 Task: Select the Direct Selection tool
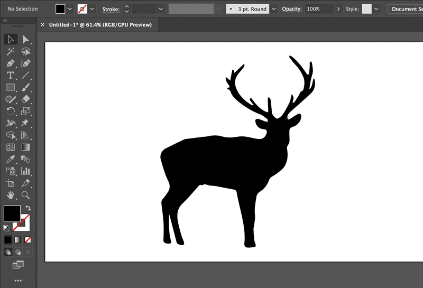25,39
